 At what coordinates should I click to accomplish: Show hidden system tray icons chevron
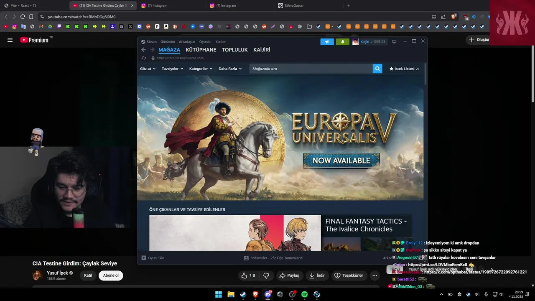[x=441, y=294]
